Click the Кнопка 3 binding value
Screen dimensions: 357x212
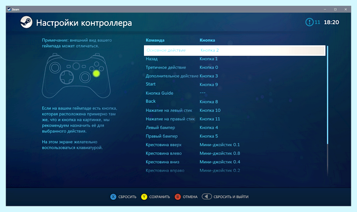208,76
